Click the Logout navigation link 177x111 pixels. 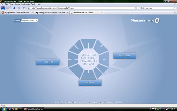click(25, 21)
